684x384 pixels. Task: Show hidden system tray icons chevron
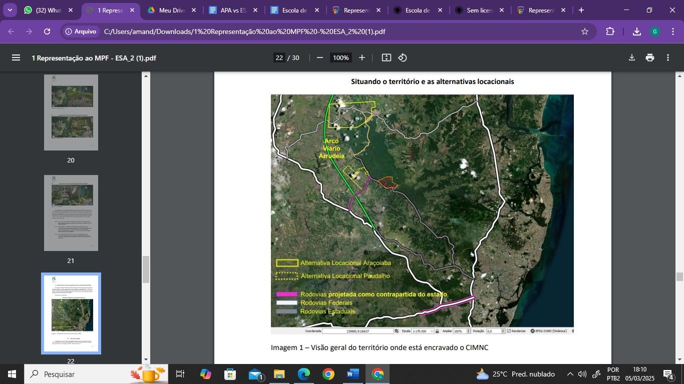[570, 374]
